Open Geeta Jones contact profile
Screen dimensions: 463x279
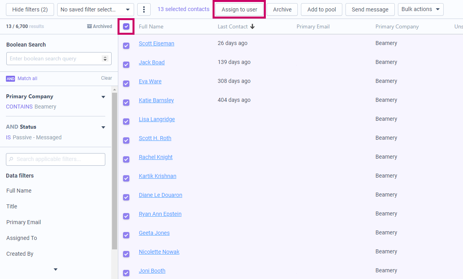click(154, 232)
